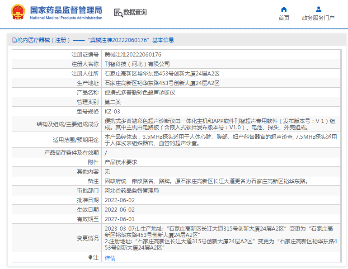Click 适用范围/预期用途 label
The width and height of the screenshot is (348, 269).
point(75,140)
